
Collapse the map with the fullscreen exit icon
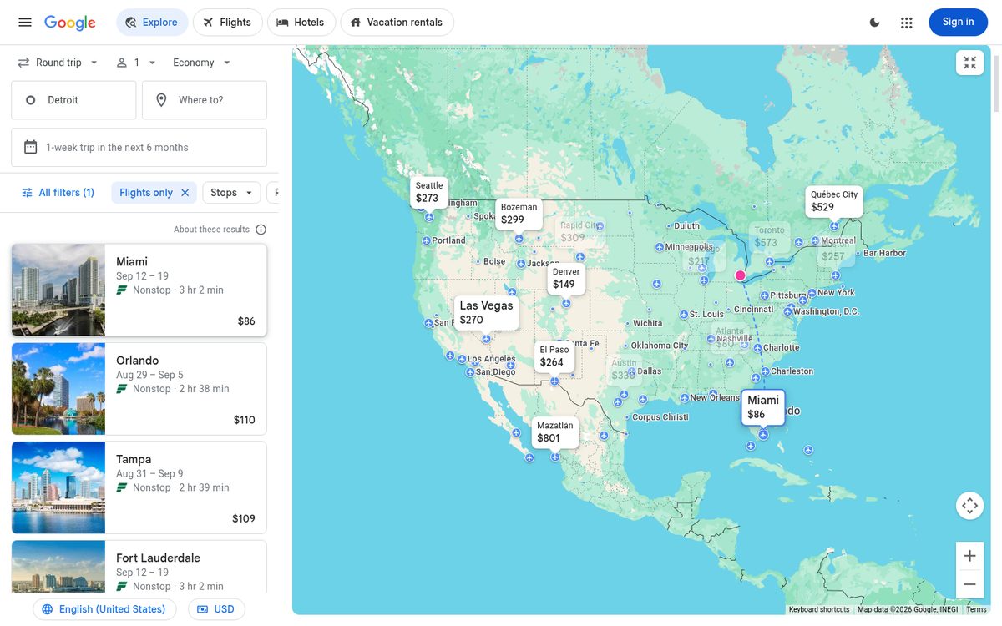point(969,63)
